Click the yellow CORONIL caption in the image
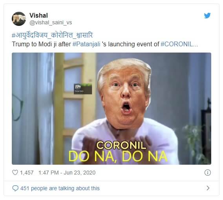The image size is (223, 200). point(121,145)
